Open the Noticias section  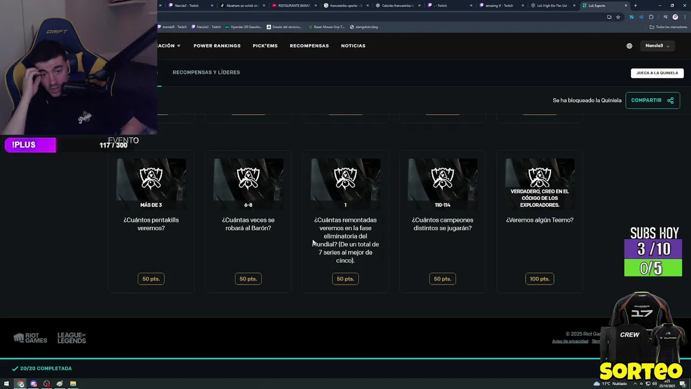click(x=353, y=46)
